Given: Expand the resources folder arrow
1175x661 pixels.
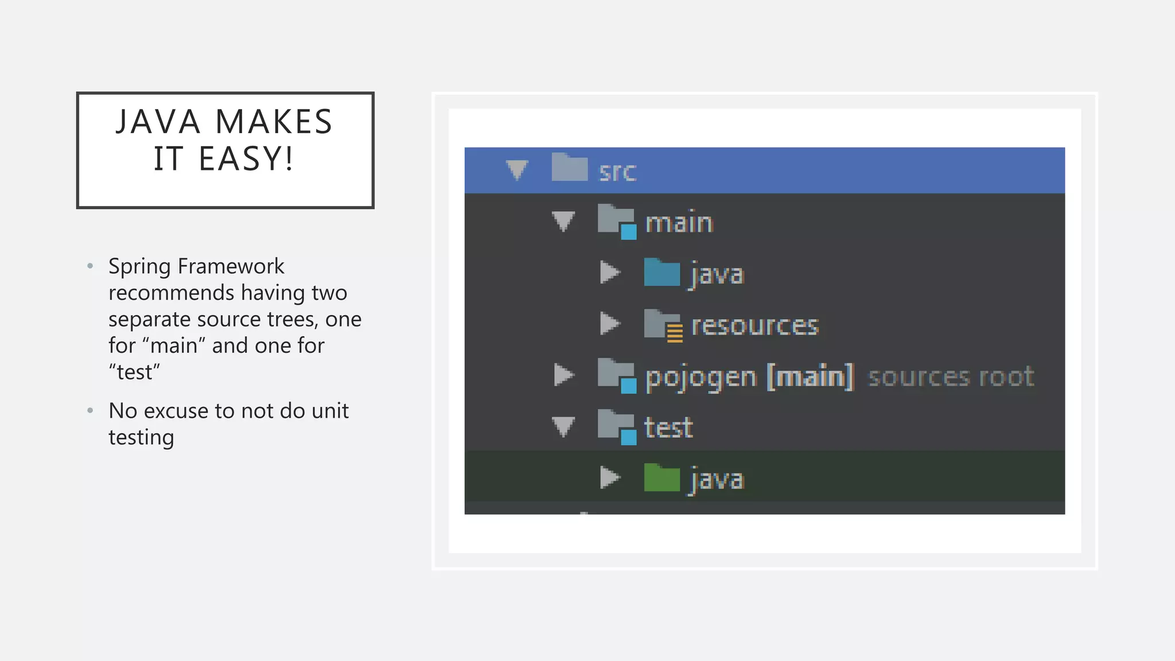Looking at the screenshot, I should [x=609, y=324].
